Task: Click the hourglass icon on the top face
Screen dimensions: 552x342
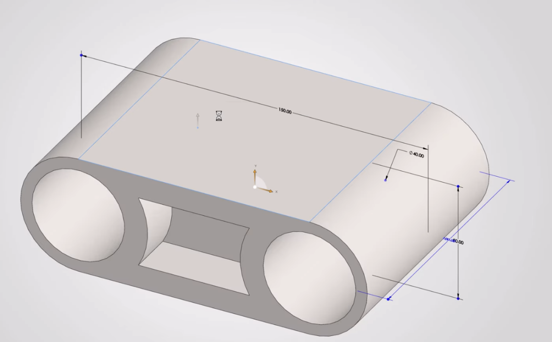Action: [218, 116]
